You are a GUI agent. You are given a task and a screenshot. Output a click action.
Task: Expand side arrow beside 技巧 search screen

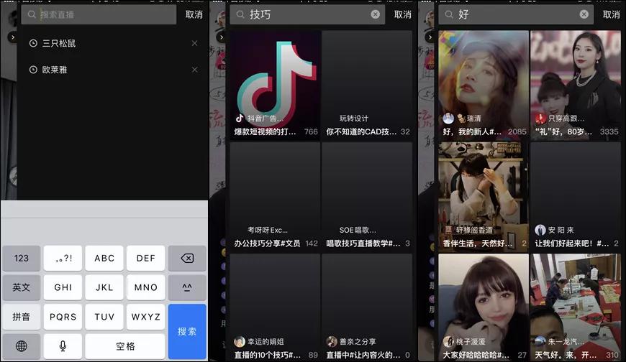221,37
